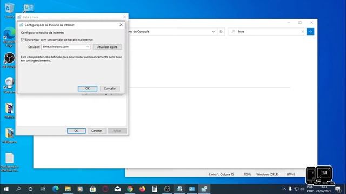Expand the Servidor time.windows.com combo box
The image size is (346, 194).
[x=88, y=47]
